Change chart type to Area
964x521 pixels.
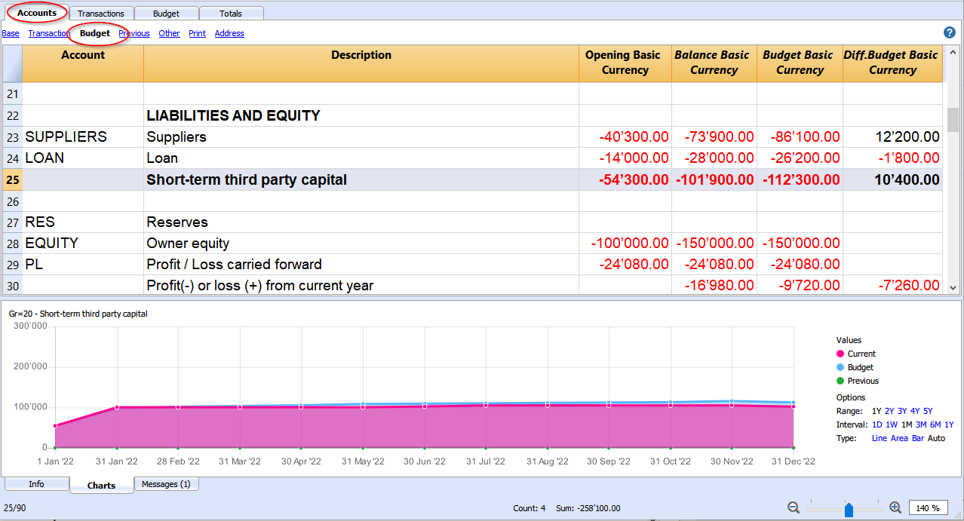pos(899,438)
